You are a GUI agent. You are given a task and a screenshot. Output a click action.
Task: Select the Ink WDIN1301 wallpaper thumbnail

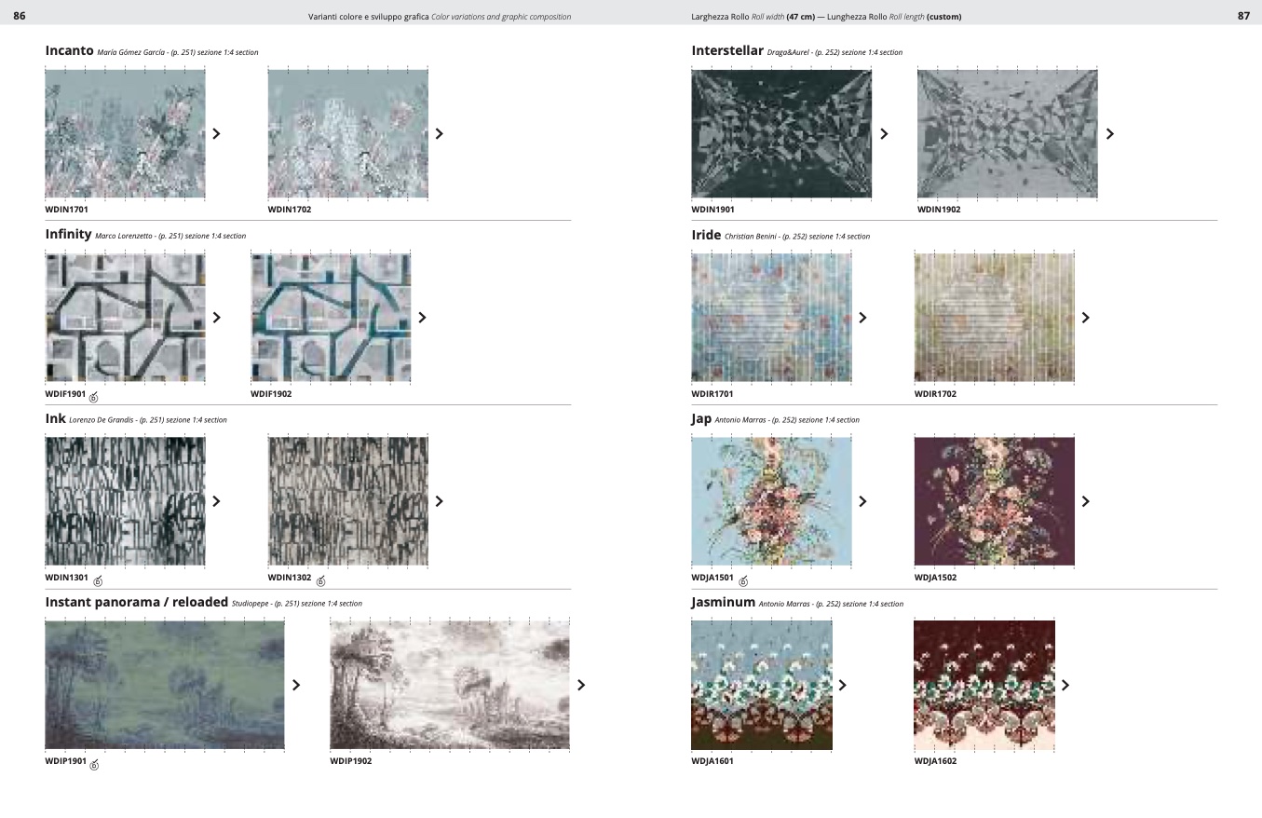coord(125,501)
